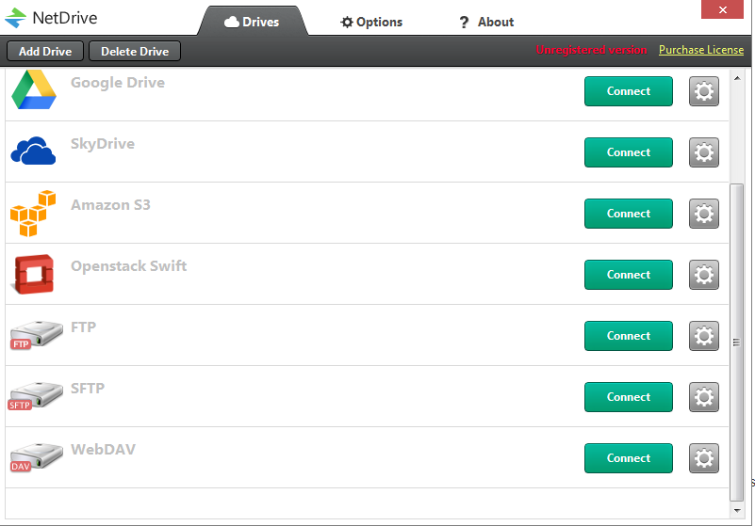
Task: Close the NetDrive window
Action: (x=723, y=9)
